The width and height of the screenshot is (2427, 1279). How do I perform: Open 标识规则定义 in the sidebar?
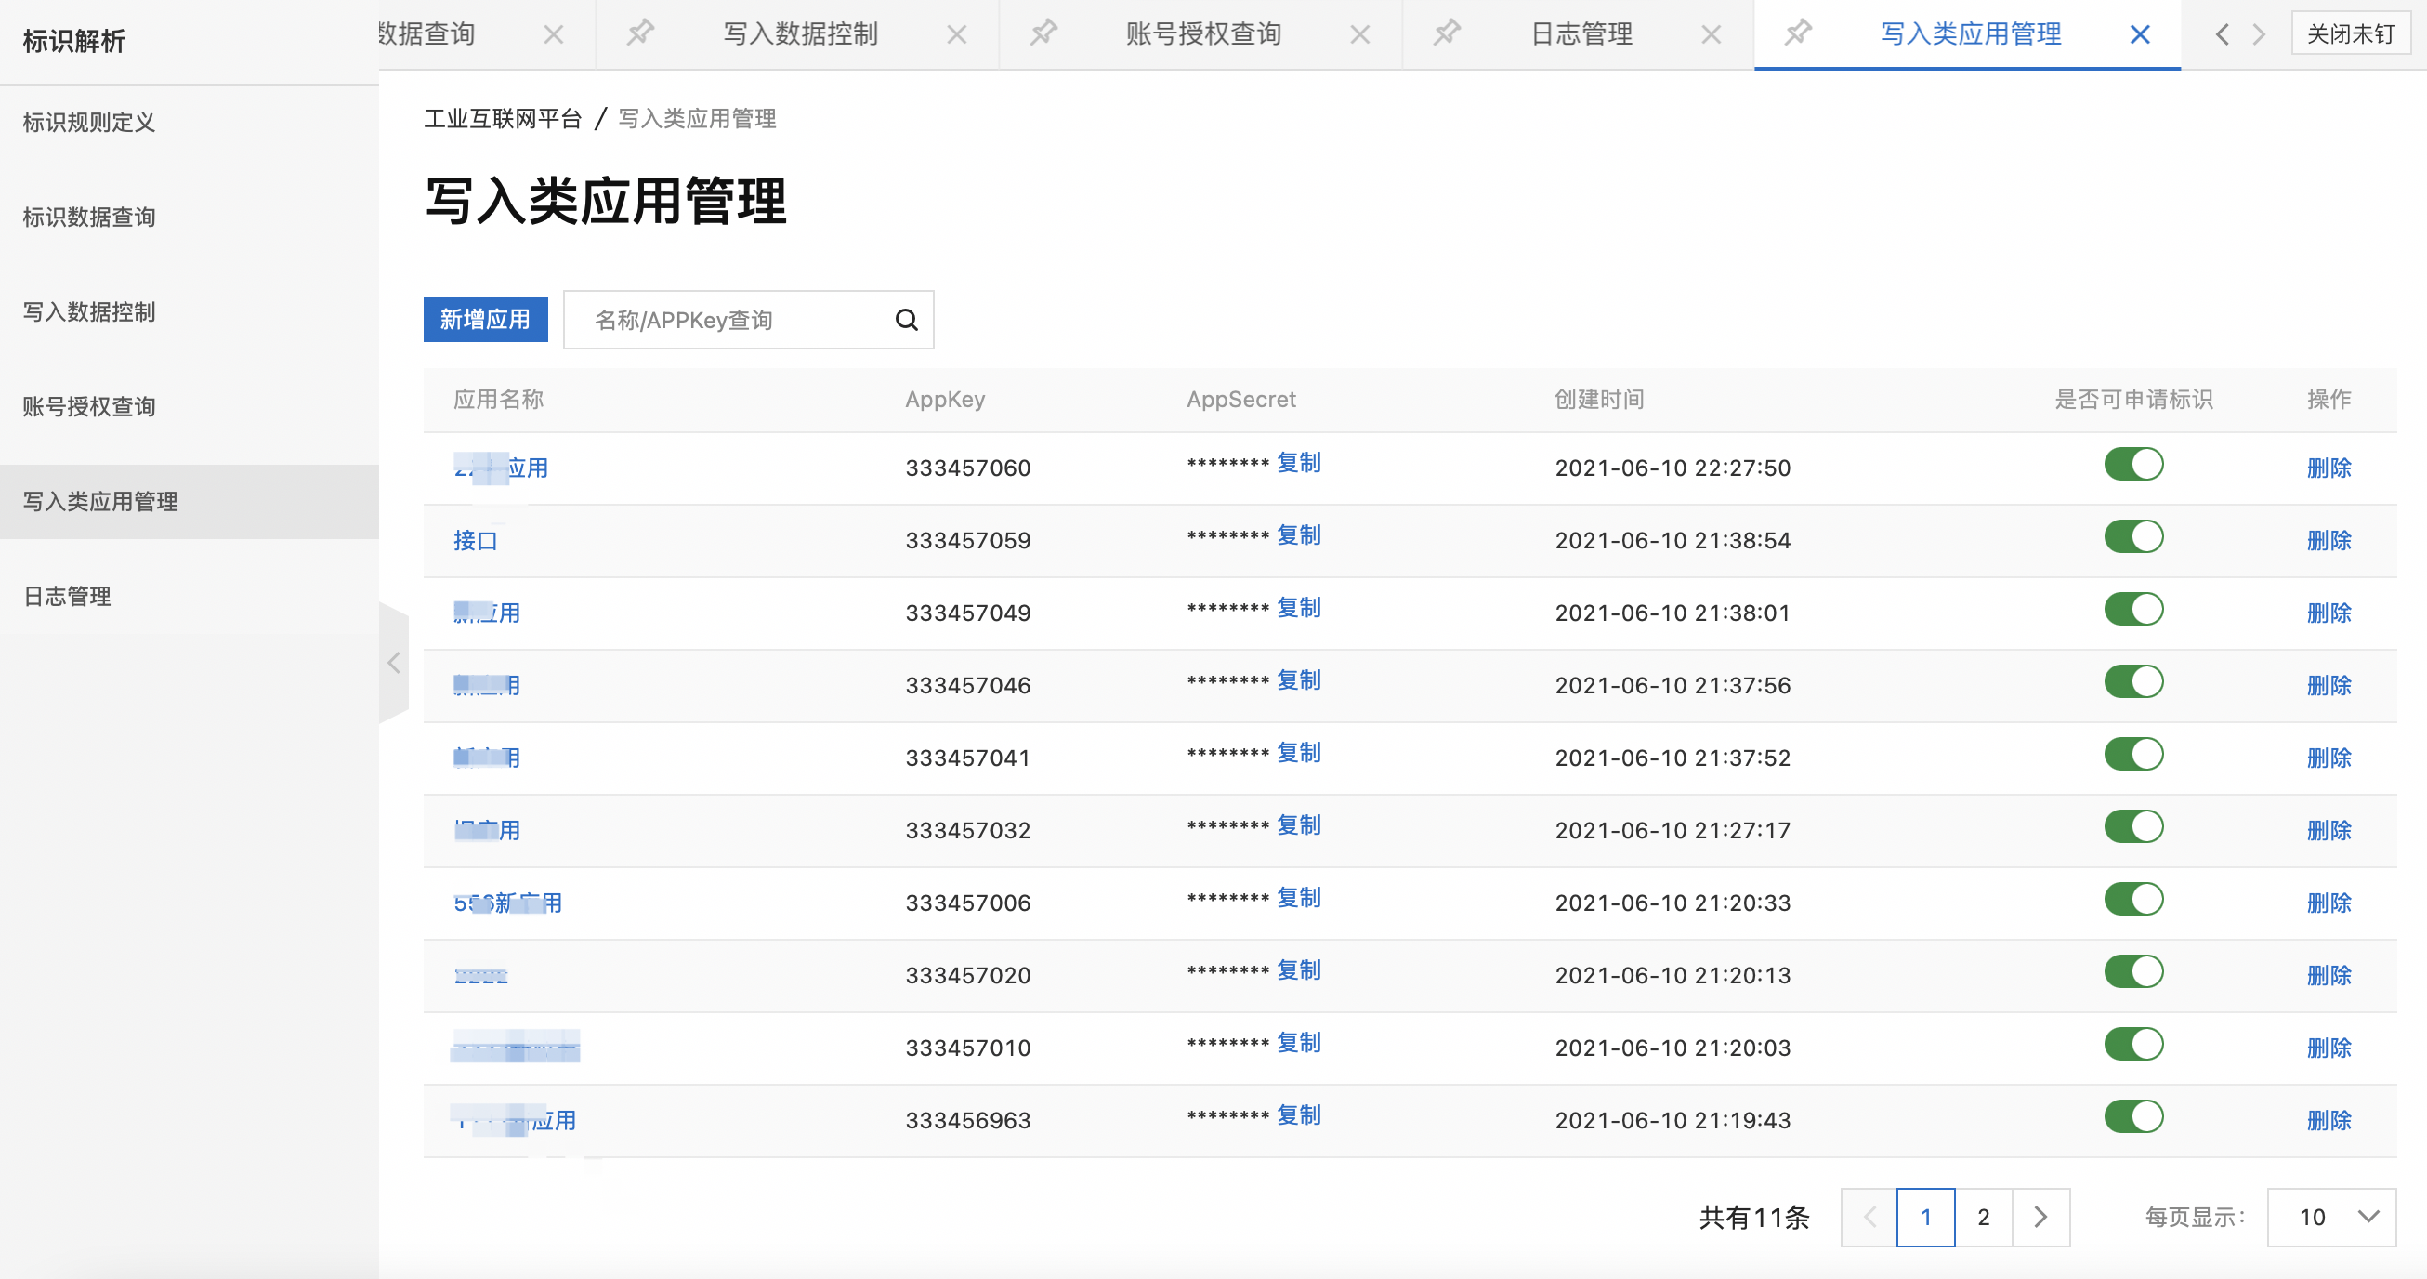[189, 123]
